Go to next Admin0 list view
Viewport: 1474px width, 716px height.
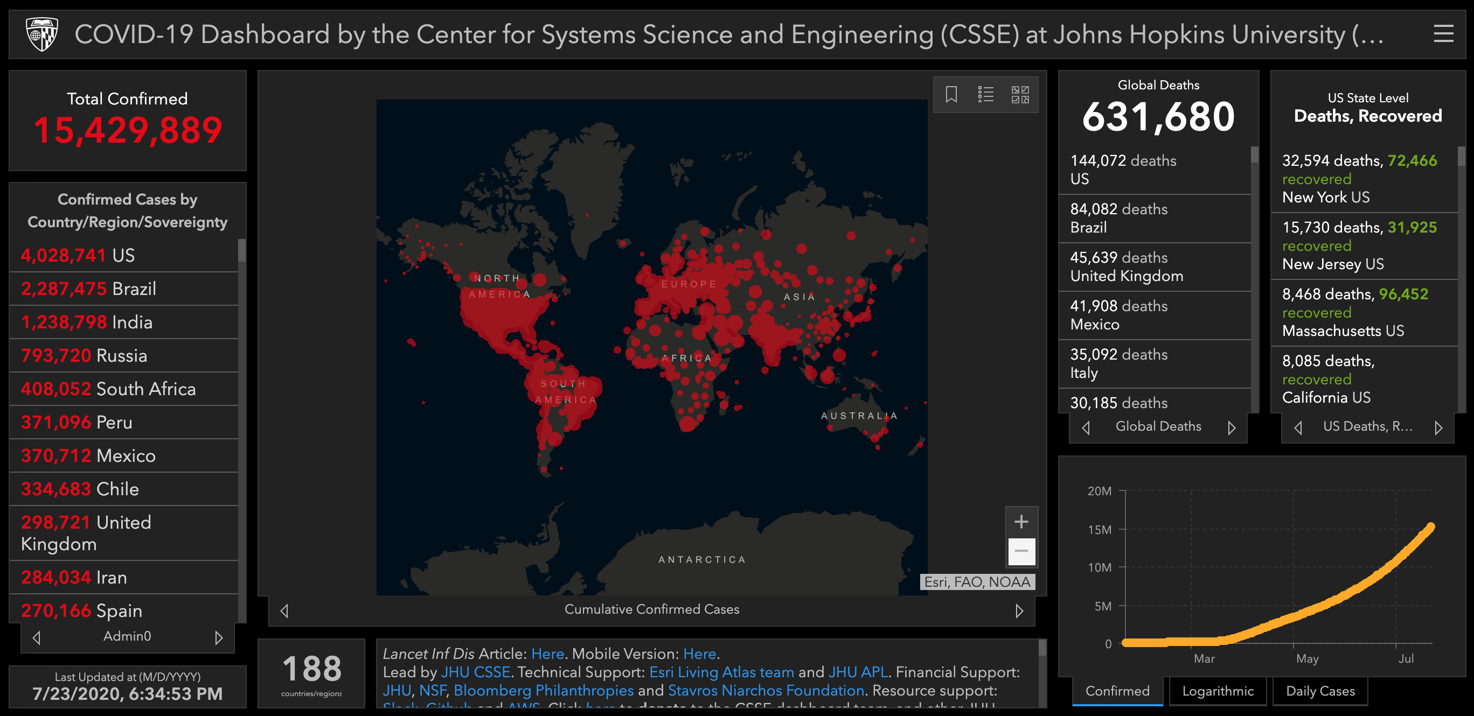coord(219,637)
